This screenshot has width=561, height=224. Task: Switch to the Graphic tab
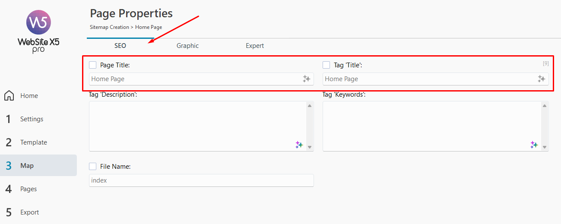tap(187, 46)
